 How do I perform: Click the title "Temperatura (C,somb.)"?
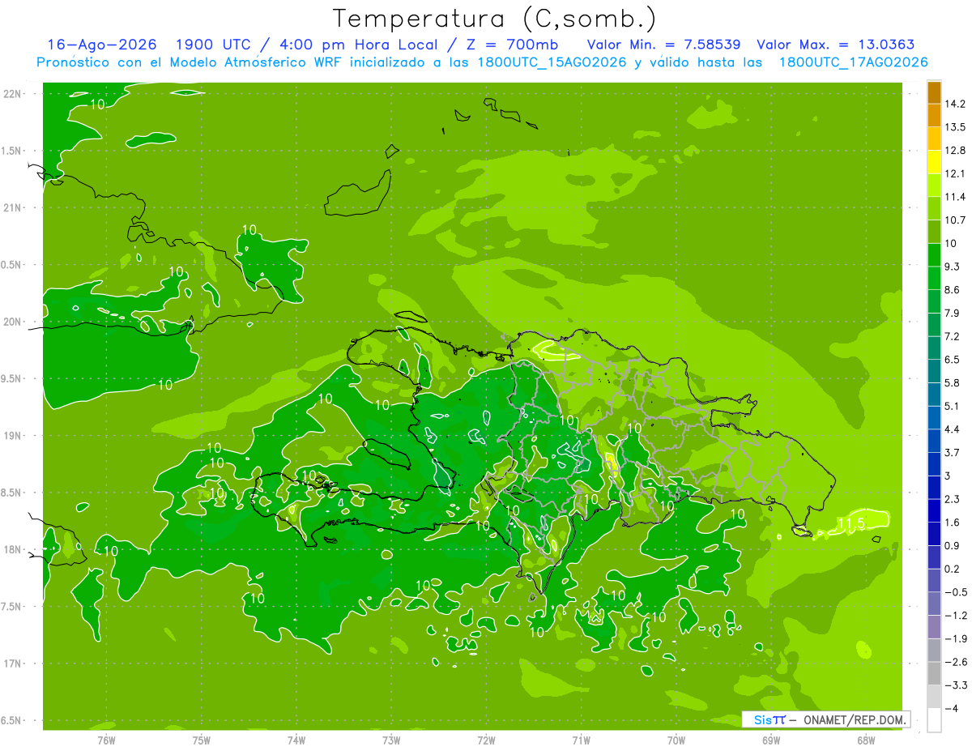pyautogui.click(x=494, y=19)
